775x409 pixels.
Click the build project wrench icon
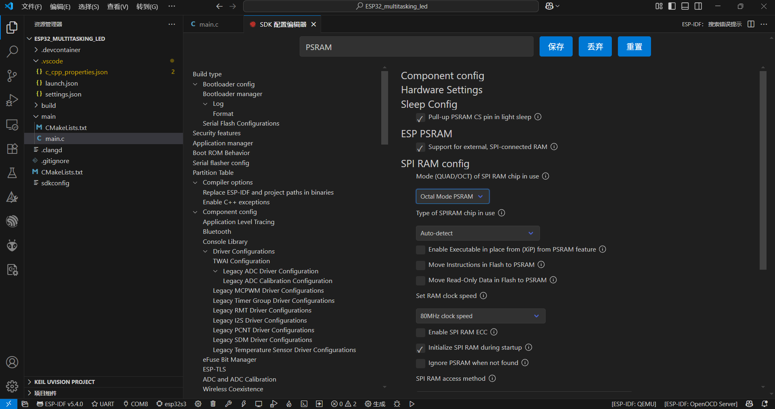228,404
